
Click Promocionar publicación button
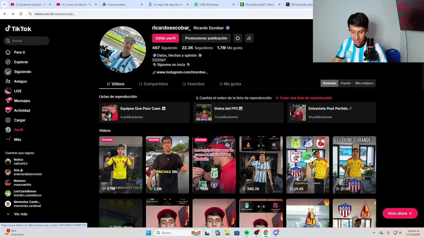pos(206,38)
